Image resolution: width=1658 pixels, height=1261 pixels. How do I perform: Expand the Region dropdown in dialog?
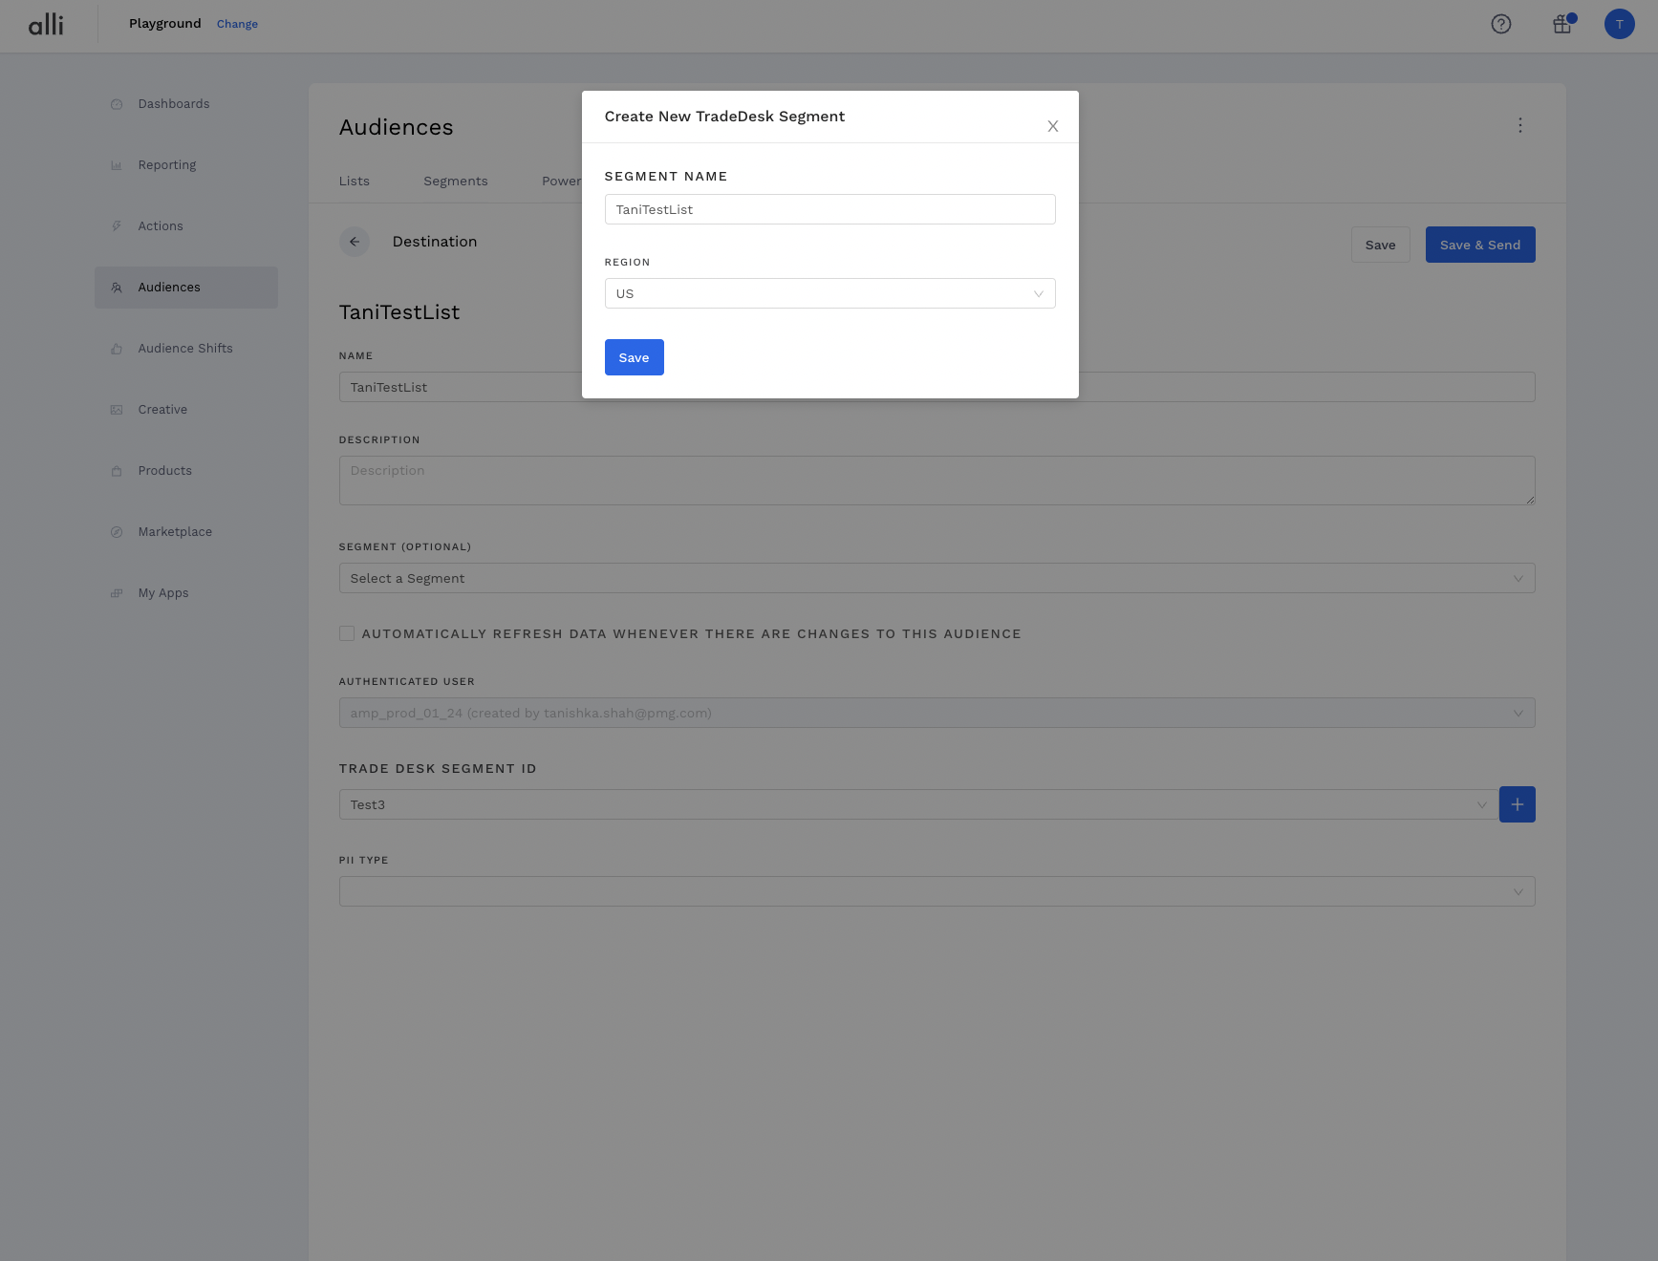[829, 293]
